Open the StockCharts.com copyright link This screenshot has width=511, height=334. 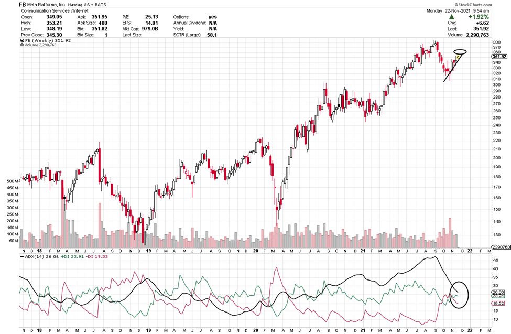tap(473, 5)
